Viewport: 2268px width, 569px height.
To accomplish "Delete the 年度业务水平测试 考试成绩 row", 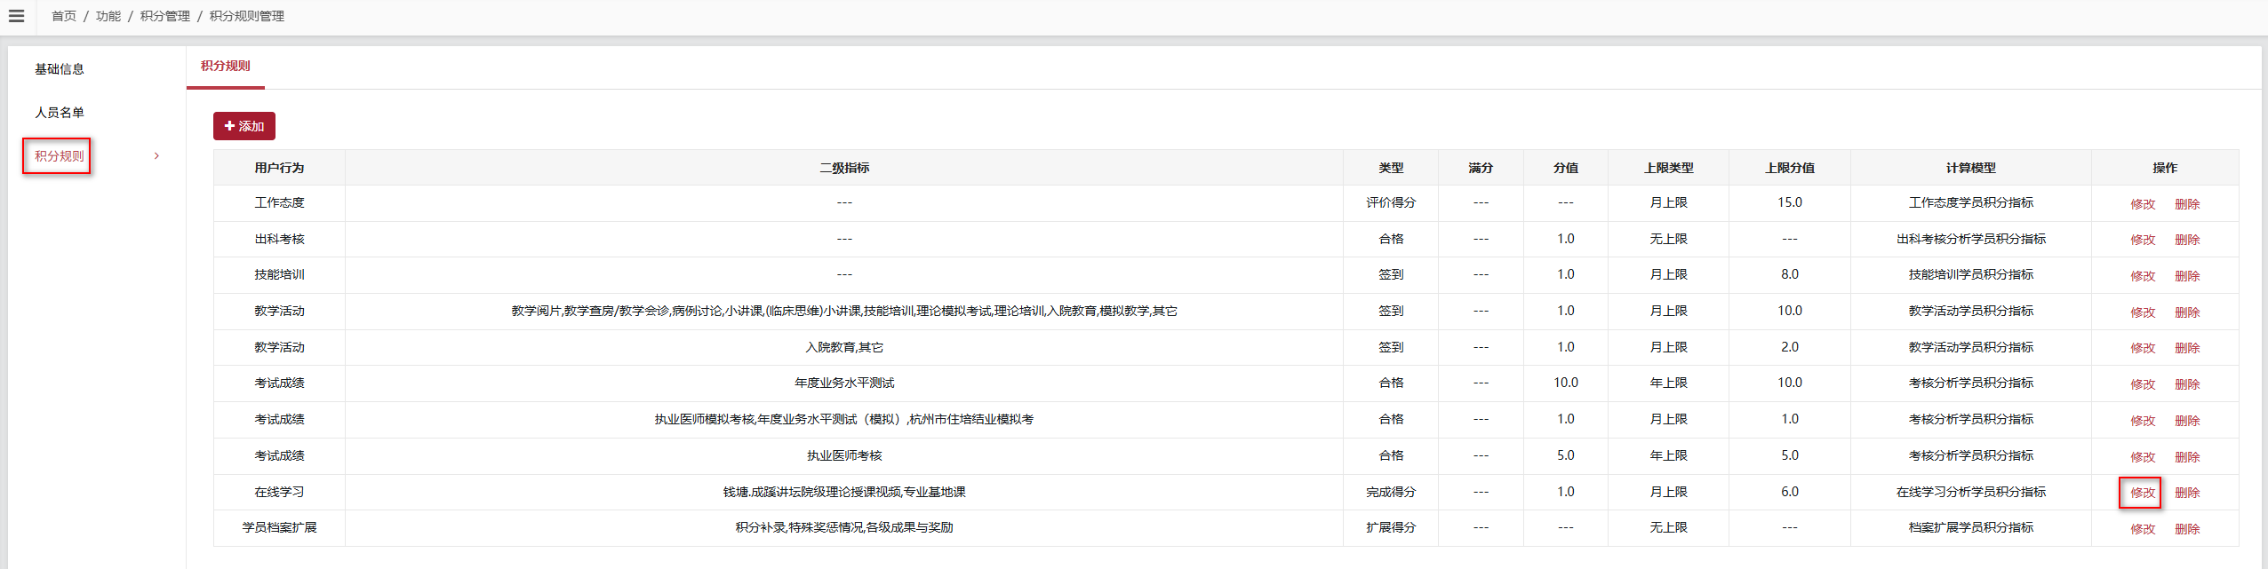I will (2187, 384).
